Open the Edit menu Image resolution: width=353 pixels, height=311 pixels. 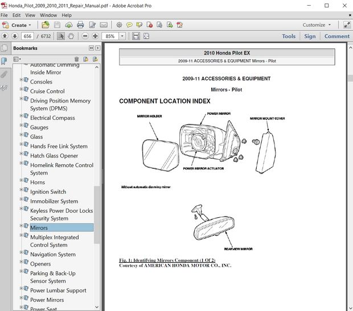click(17, 15)
